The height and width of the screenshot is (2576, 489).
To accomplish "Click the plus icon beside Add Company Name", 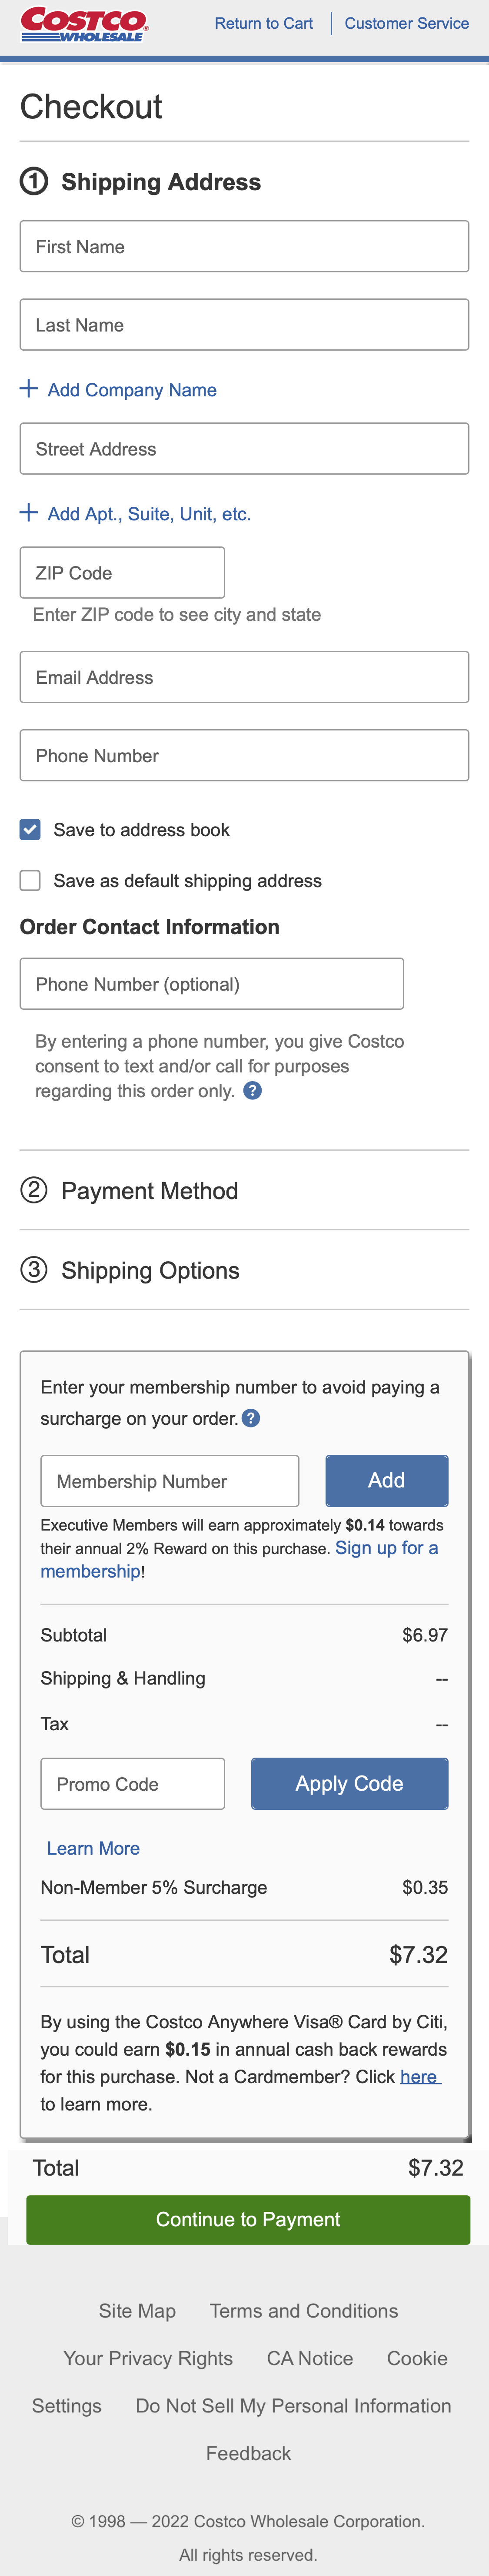I will pyautogui.click(x=29, y=388).
